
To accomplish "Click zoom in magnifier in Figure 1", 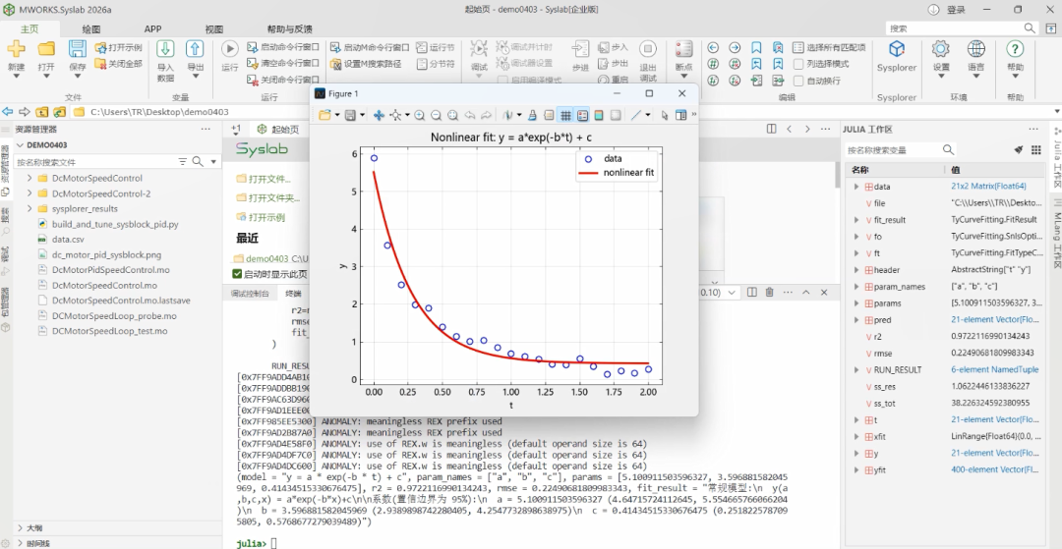I will (420, 115).
